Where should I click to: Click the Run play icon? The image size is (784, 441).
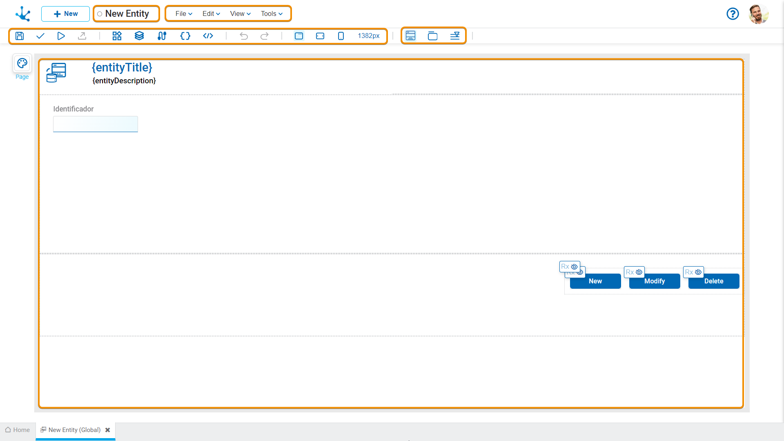point(61,36)
